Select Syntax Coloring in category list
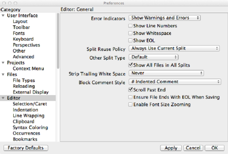 (30, 127)
